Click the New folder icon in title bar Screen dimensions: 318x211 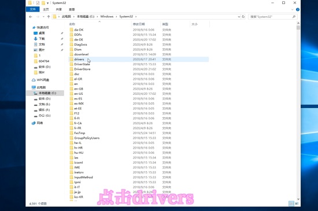(x=43, y=3)
